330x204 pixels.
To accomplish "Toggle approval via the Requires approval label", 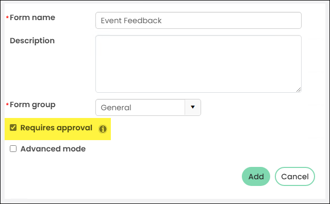I will [56, 128].
